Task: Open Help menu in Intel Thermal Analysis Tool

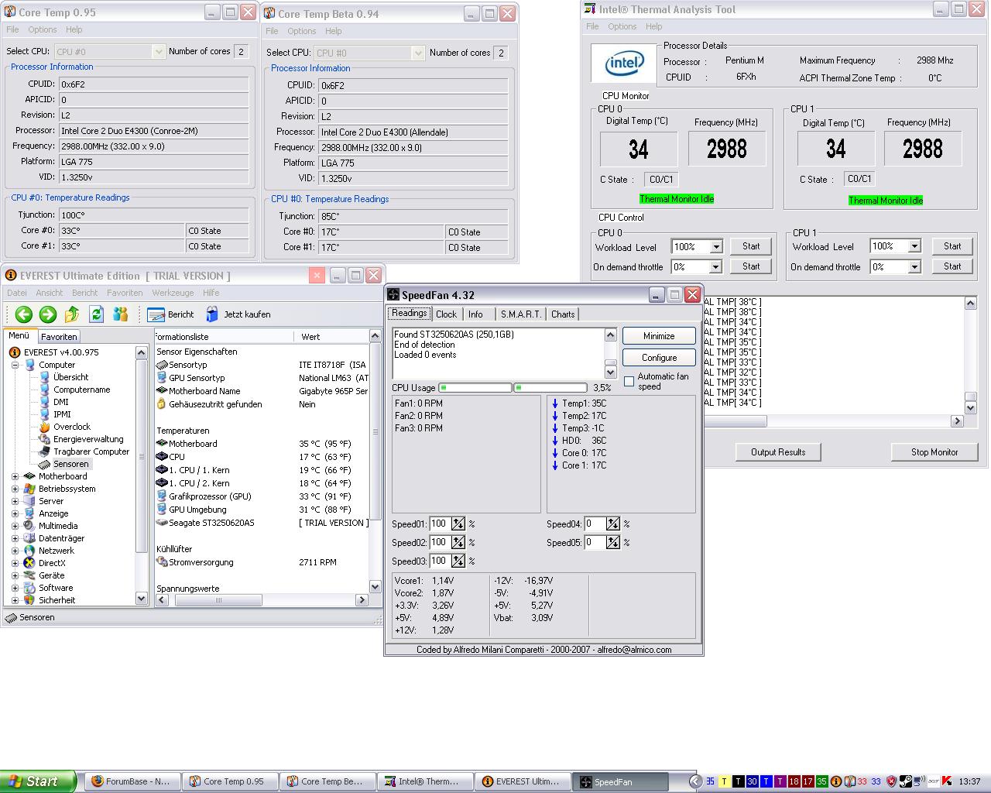Action: pyautogui.click(x=653, y=26)
